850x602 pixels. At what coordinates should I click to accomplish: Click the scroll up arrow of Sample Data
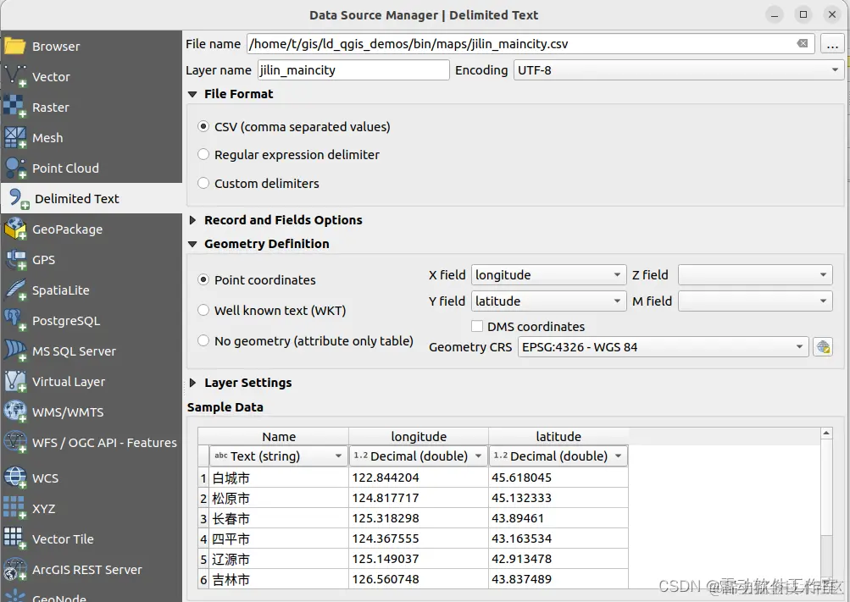pyautogui.click(x=826, y=434)
